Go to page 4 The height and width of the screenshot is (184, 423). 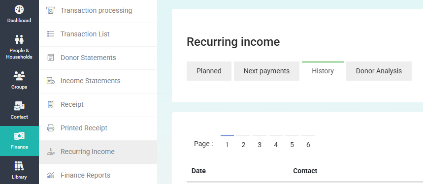[x=276, y=145]
